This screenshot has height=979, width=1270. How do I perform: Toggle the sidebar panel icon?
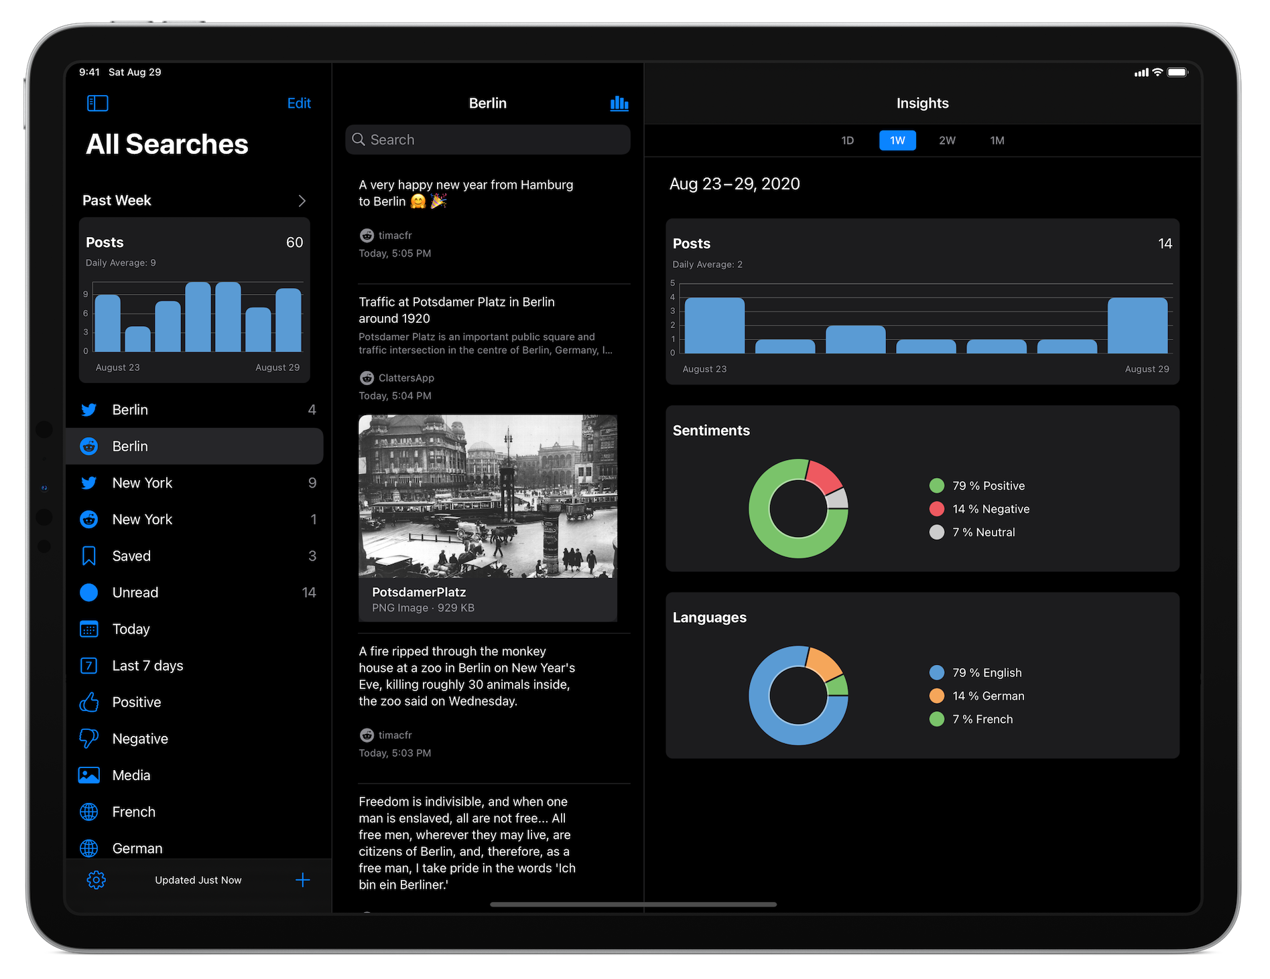click(97, 103)
